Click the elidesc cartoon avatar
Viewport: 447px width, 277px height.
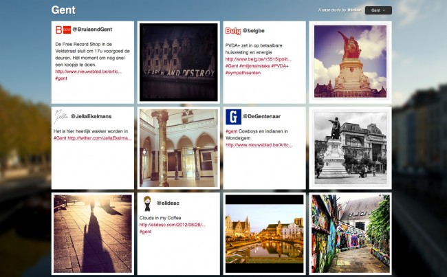pyautogui.click(x=147, y=203)
